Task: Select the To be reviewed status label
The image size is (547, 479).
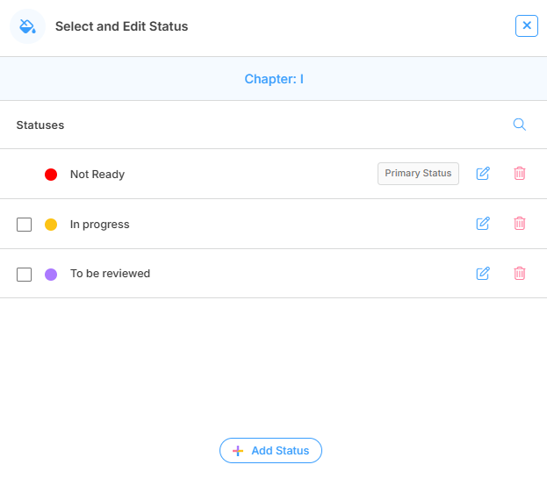Action: tap(110, 274)
